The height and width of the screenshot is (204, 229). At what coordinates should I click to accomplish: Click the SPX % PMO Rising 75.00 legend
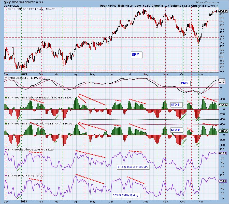pos(25,175)
